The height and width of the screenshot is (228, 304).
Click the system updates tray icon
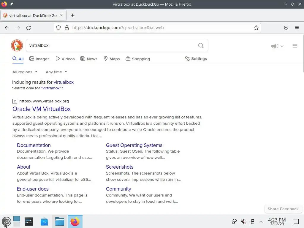[235, 221]
